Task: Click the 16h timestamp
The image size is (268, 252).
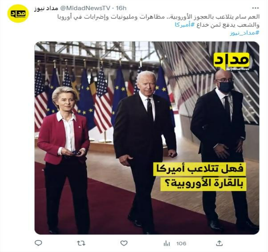Action: pyautogui.click(x=121, y=8)
